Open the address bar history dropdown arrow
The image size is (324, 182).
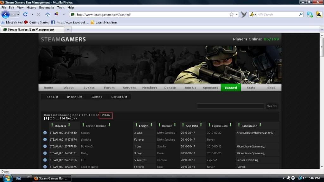pyautogui.click(x=237, y=15)
